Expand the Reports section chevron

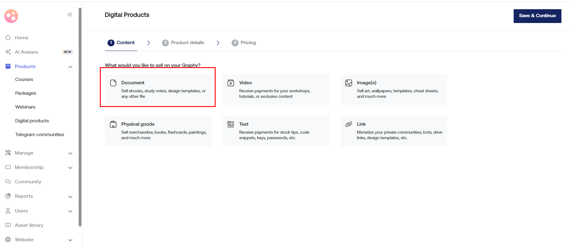[x=70, y=196]
